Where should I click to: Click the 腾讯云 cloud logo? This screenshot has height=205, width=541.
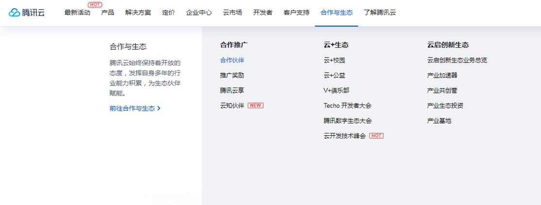pyautogui.click(x=27, y=13)
